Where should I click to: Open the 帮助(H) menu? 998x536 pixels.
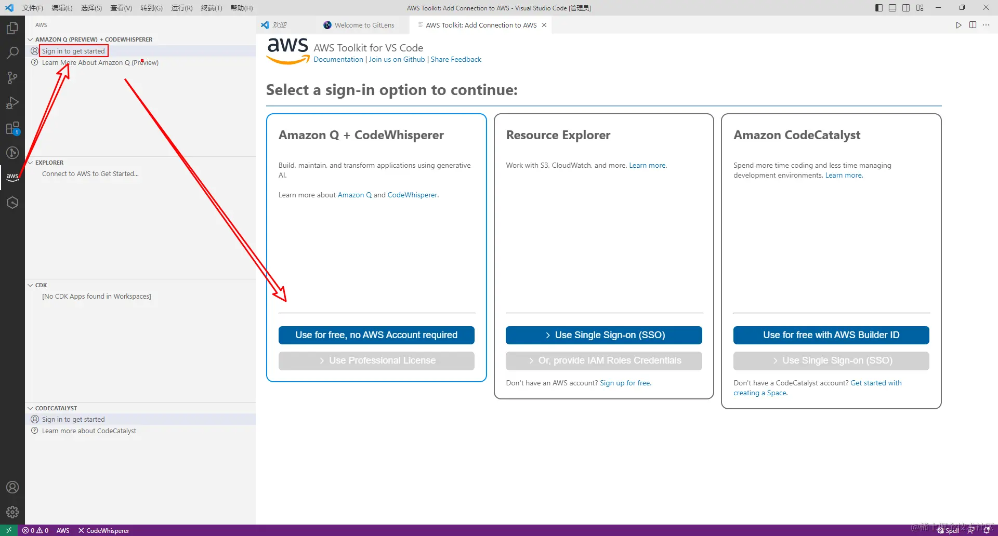(x=242, y=8)
